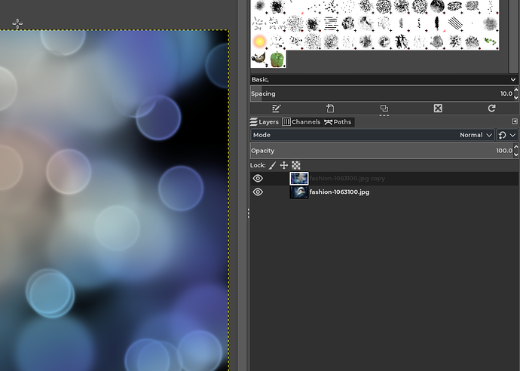Image resolution: width=520 pixels, height=371 pixels.
Task: Pick the Wilber mascot brush
Action: coord(259,59)
